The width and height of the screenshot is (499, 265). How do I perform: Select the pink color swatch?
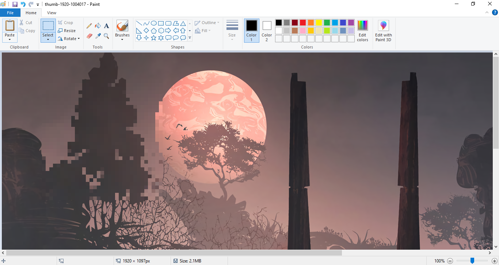[x=303, y=31]
